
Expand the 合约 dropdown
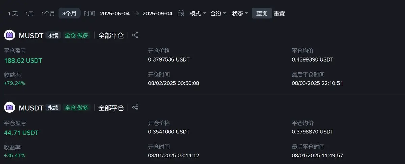[218, 13]
